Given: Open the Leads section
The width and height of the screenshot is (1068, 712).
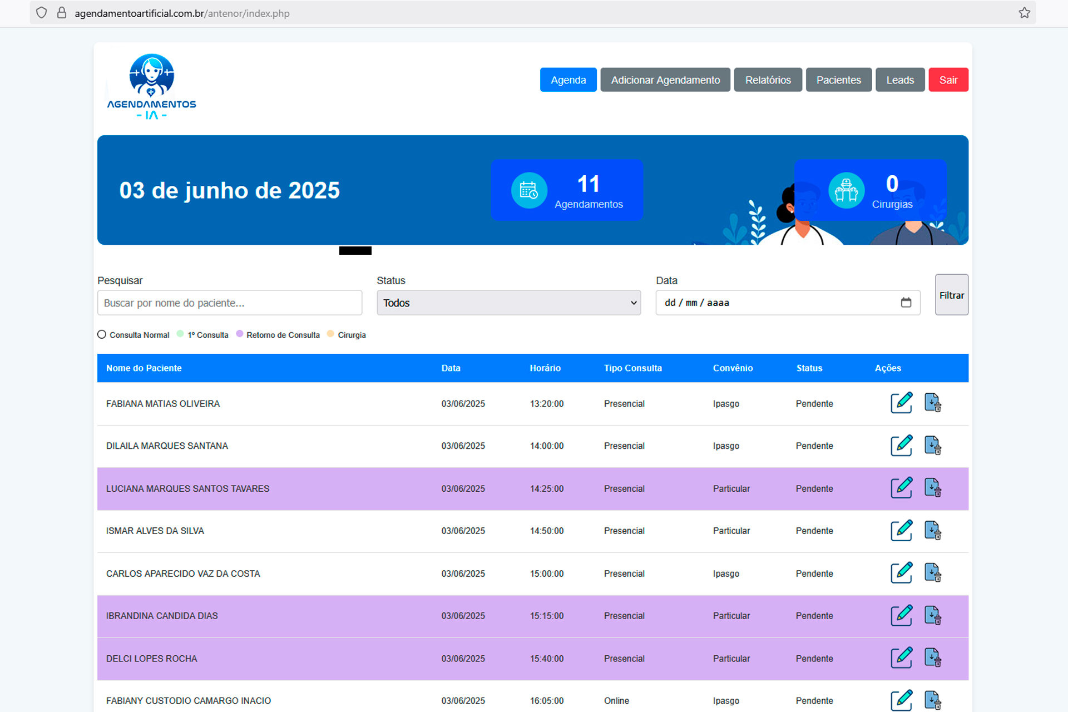Looking at the screenshot, I should click(x=900, y=80).
